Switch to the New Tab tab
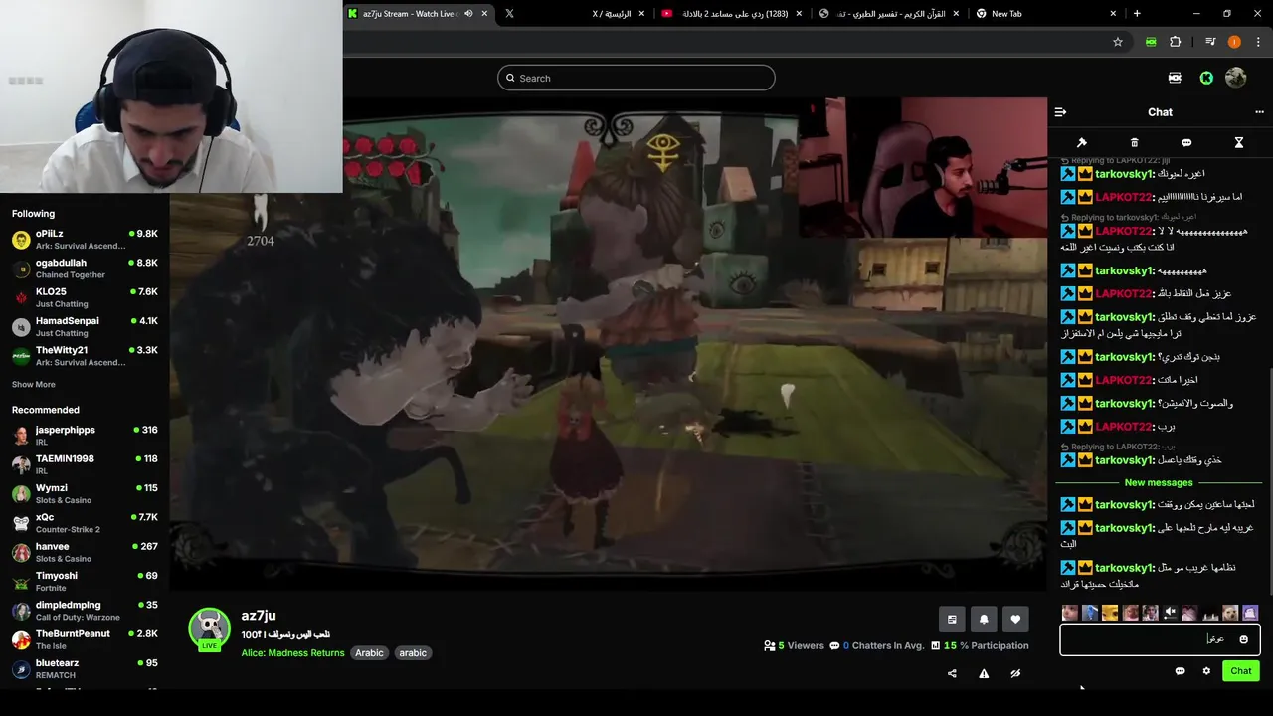The image size is (1273, 716). (x=1046, y=14)
